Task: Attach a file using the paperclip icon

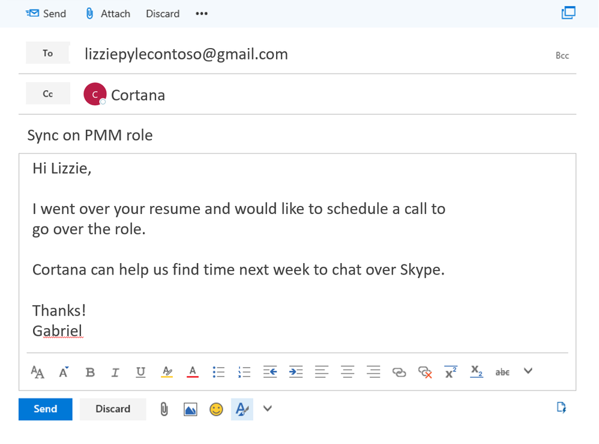Action: click(x=164, y=409)
